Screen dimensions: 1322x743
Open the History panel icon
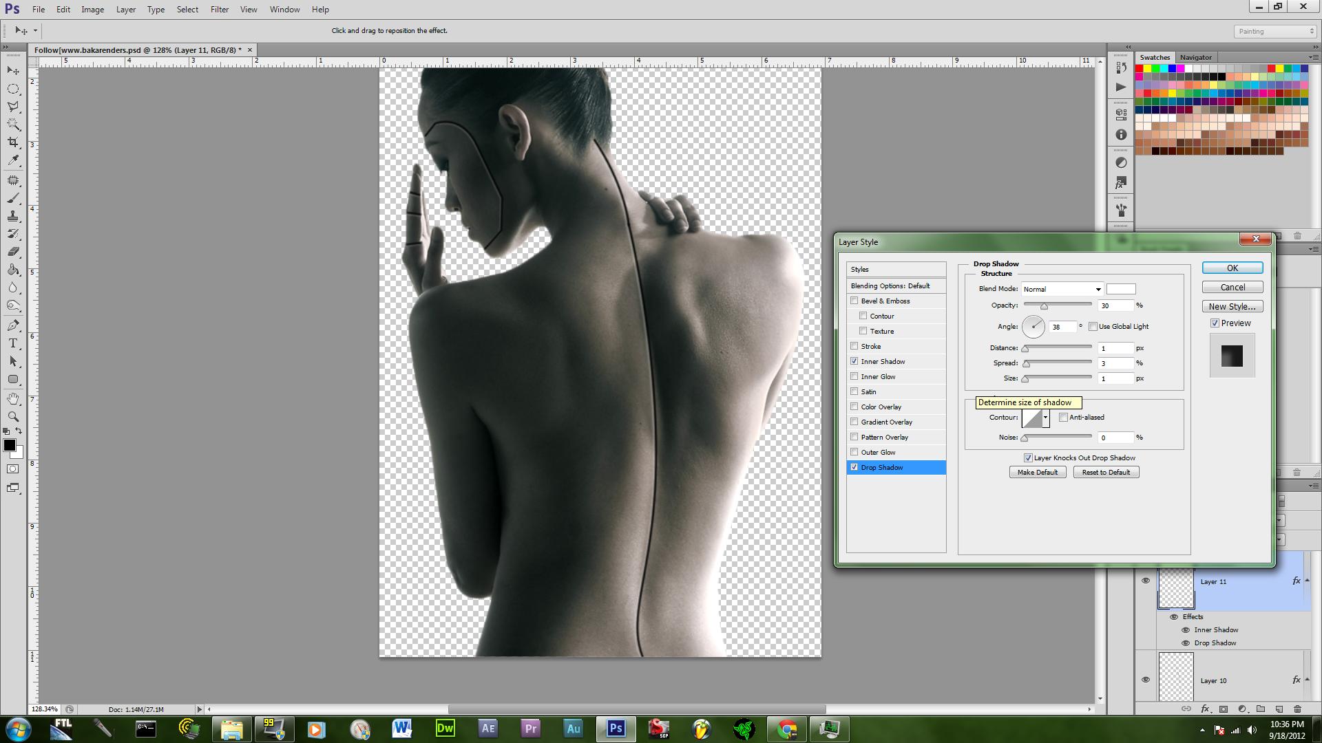pos(1121,68)
